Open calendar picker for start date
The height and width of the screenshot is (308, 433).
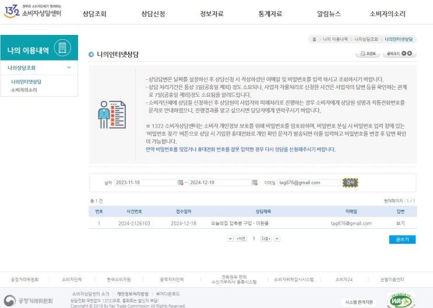[x=180, y=182]
